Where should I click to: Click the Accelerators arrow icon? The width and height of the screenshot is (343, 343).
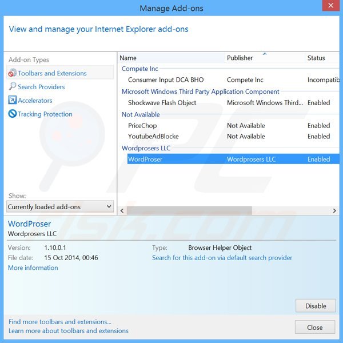12,100
